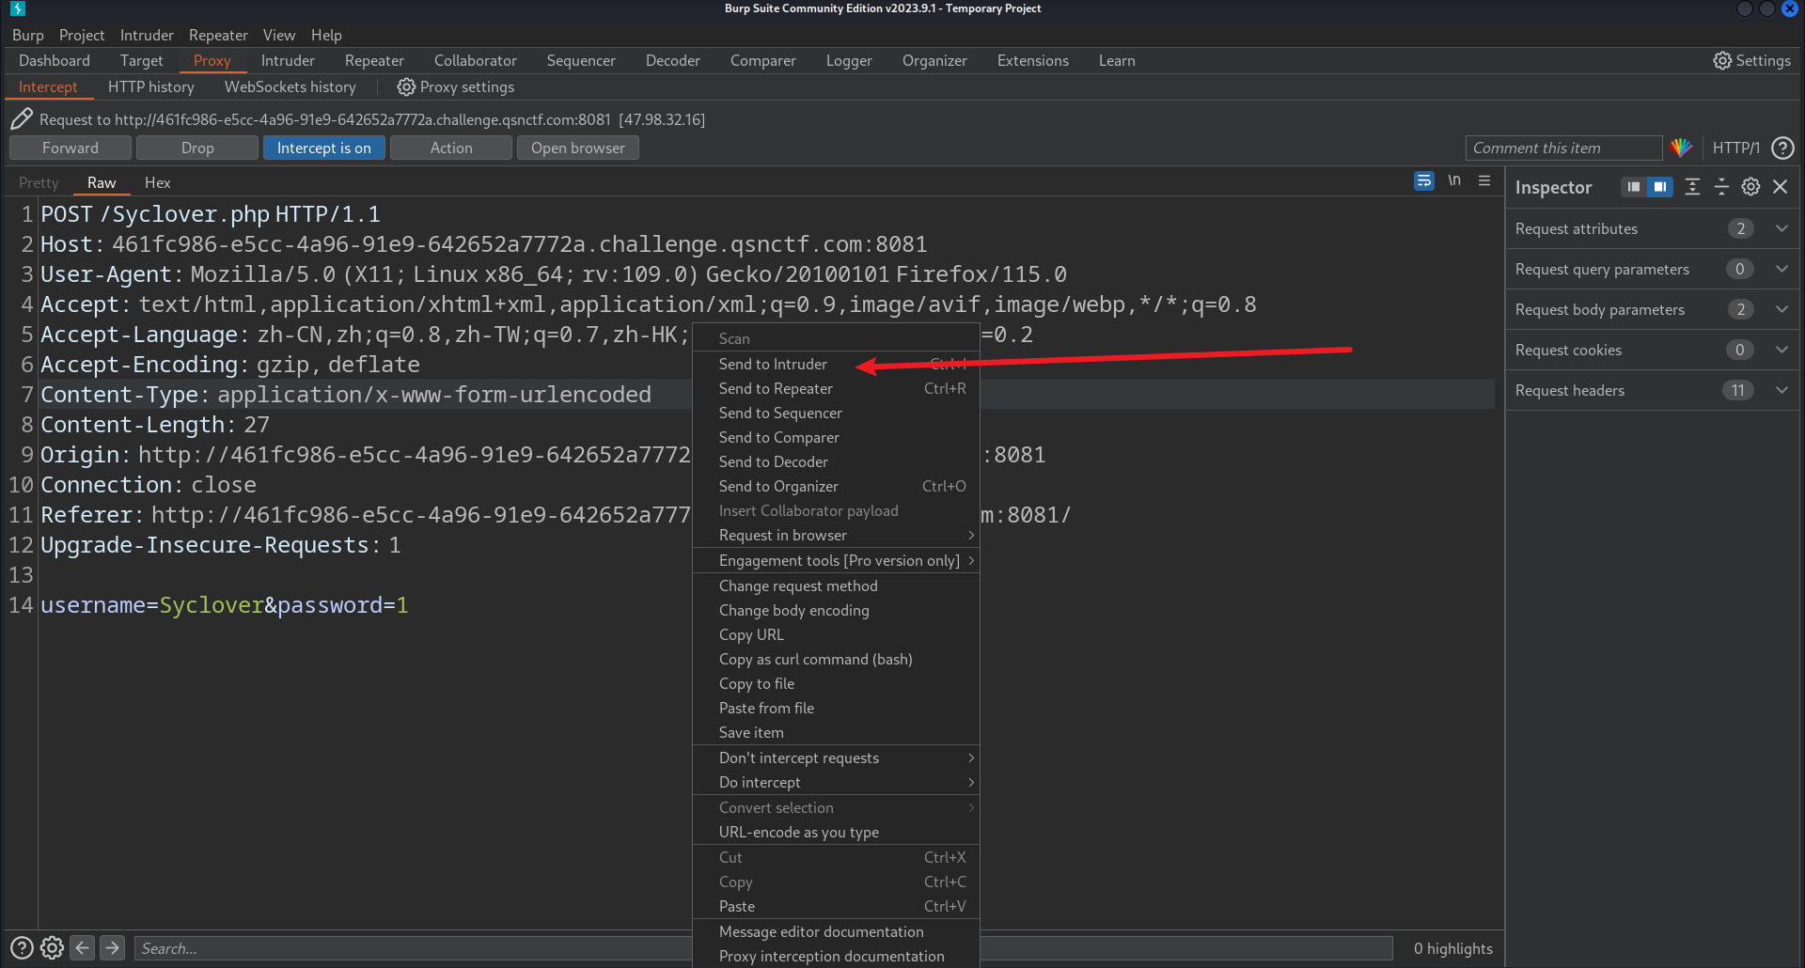The width and height of the screenshot is (1805, 968).
Task: Open Inspector settings gear
Action: click(1750, 187)
